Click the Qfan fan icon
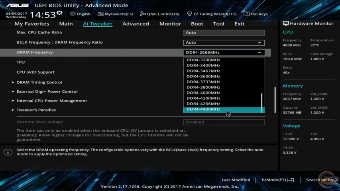The image size is (340, 191). pos(143,14)
